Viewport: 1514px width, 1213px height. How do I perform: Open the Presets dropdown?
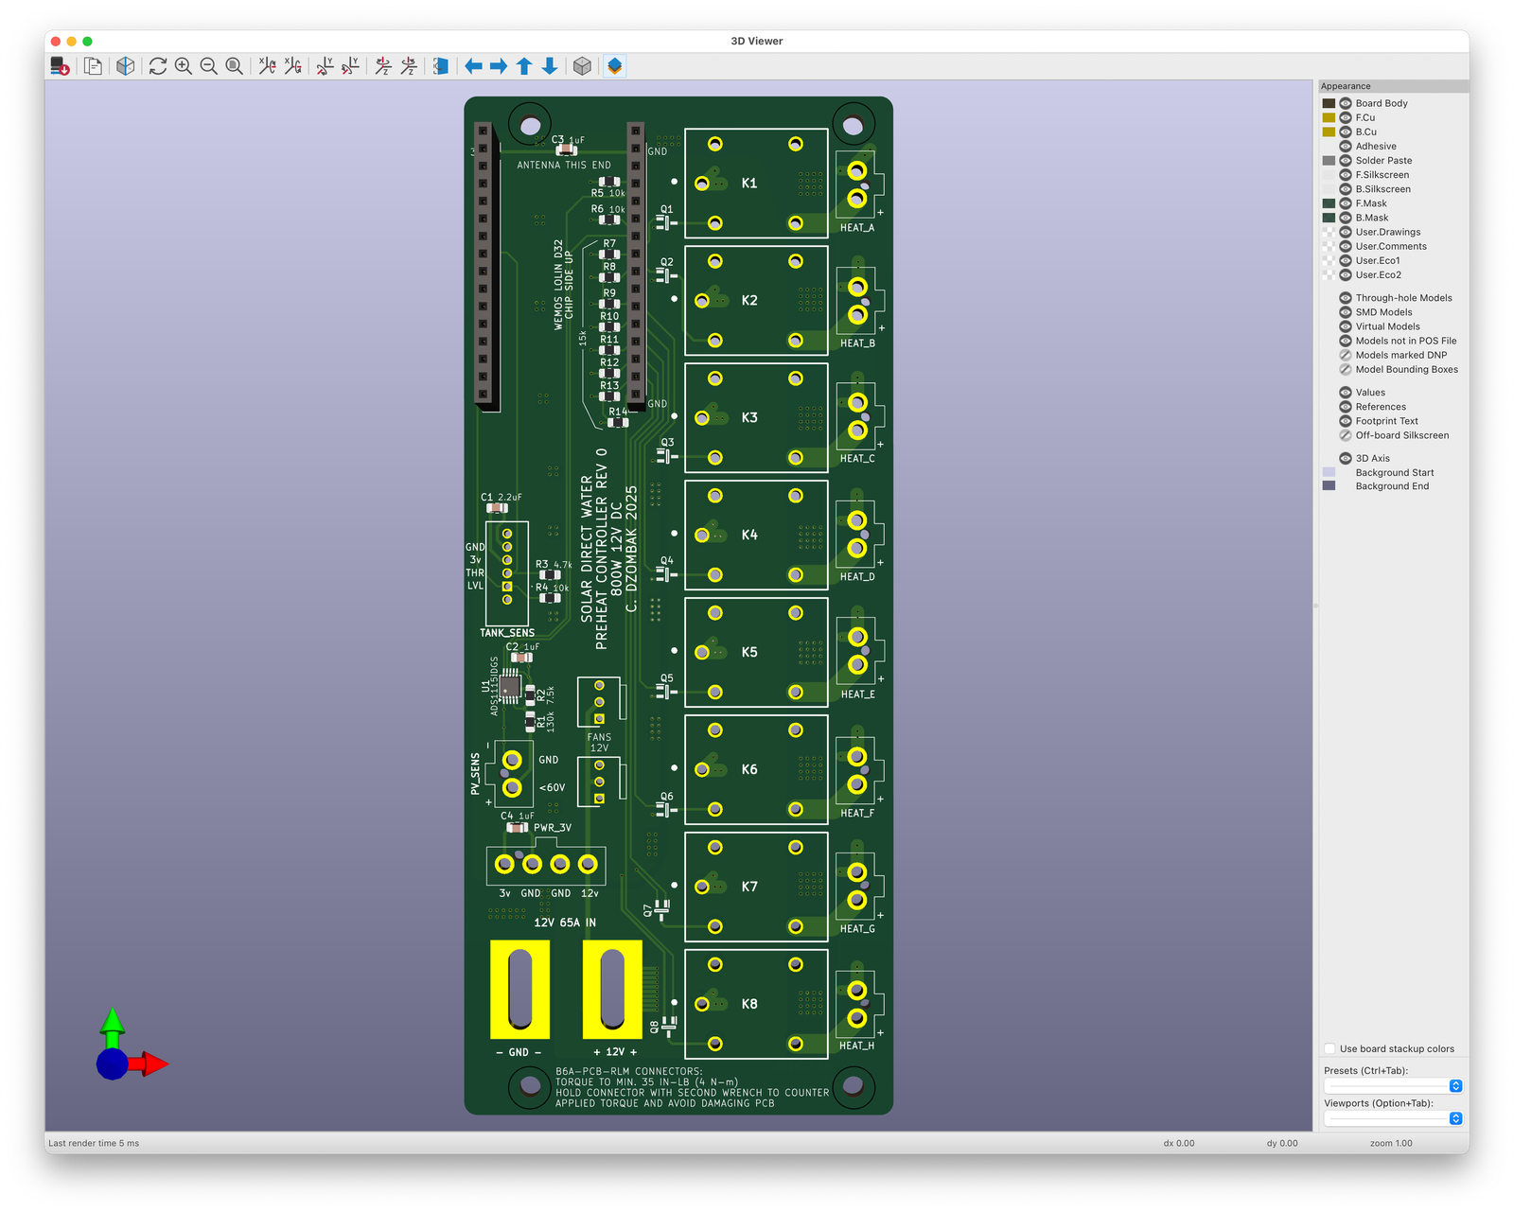point(1393,1086)
